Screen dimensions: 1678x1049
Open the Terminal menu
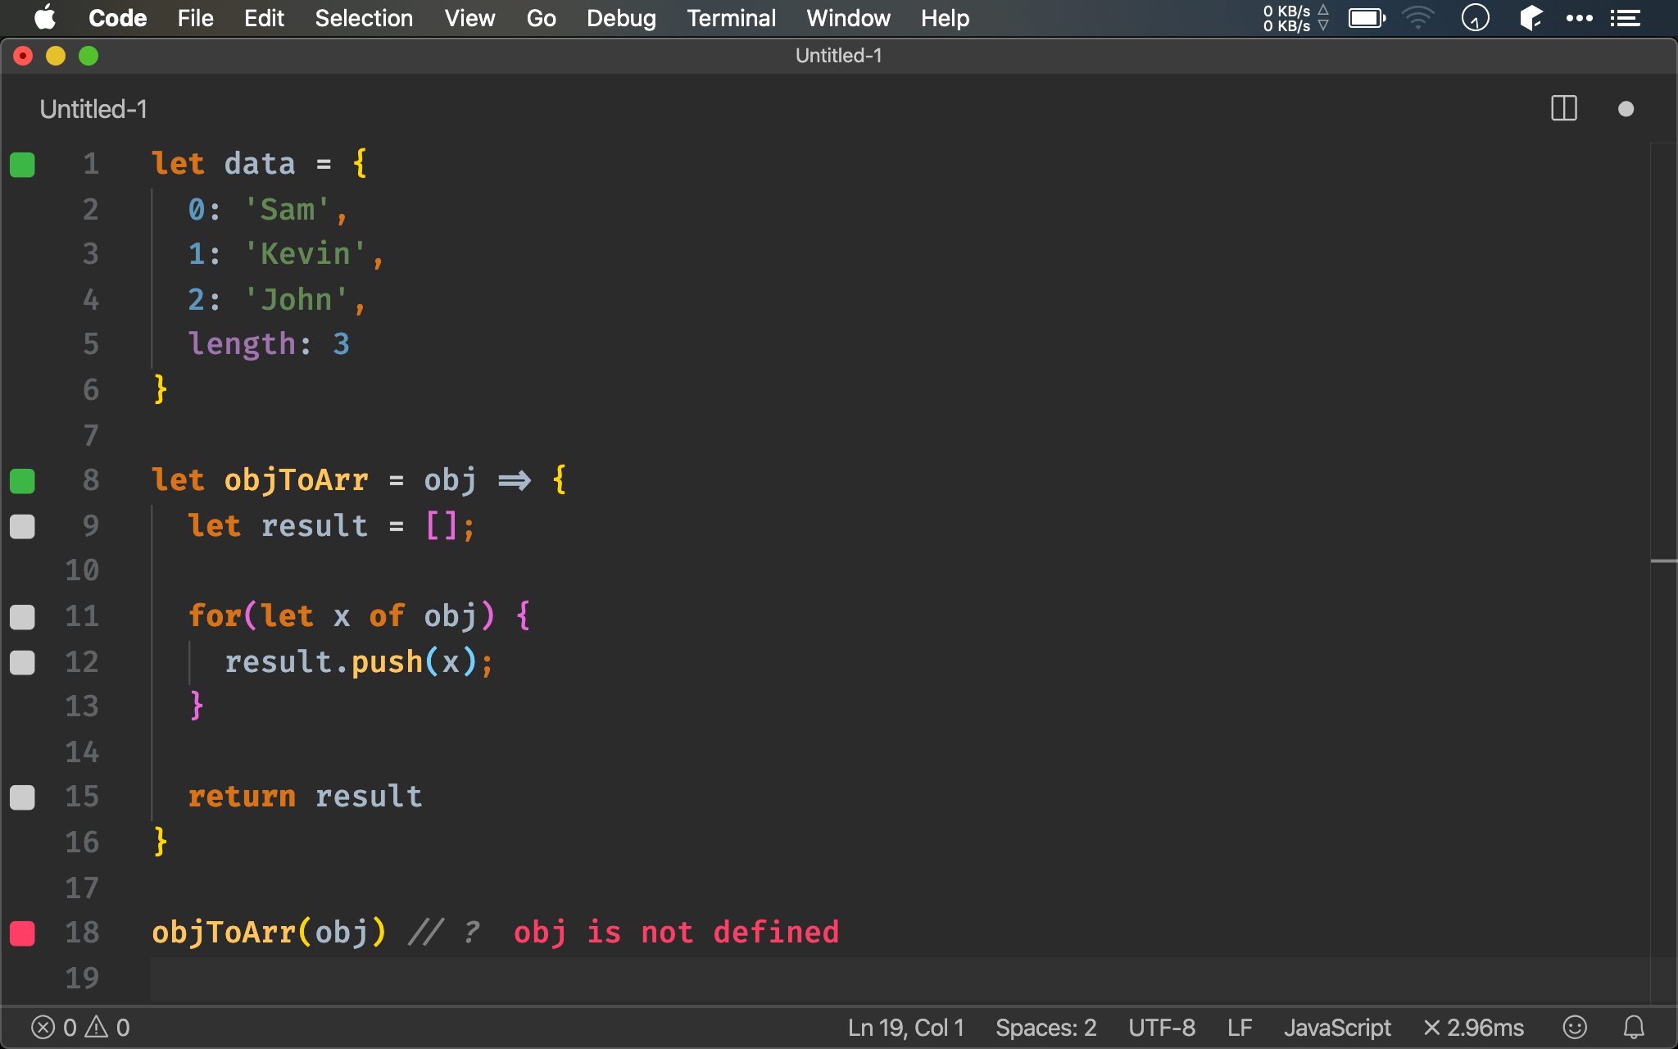[x=730, y=18]
